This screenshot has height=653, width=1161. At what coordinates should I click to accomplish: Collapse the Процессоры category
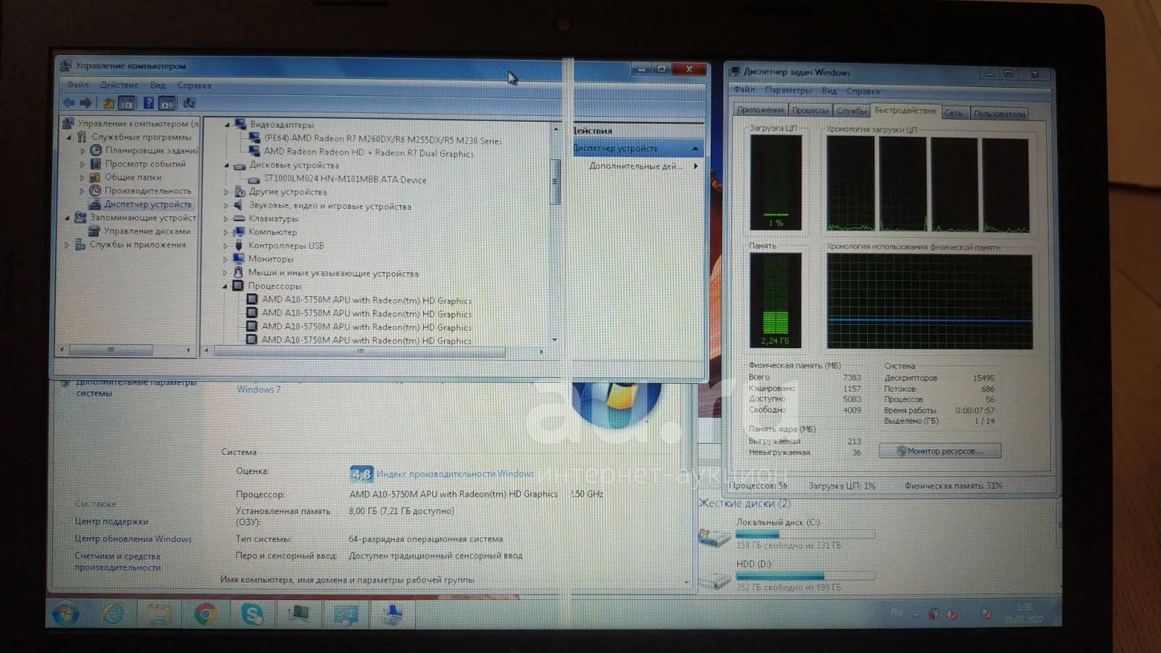point(225,287)
